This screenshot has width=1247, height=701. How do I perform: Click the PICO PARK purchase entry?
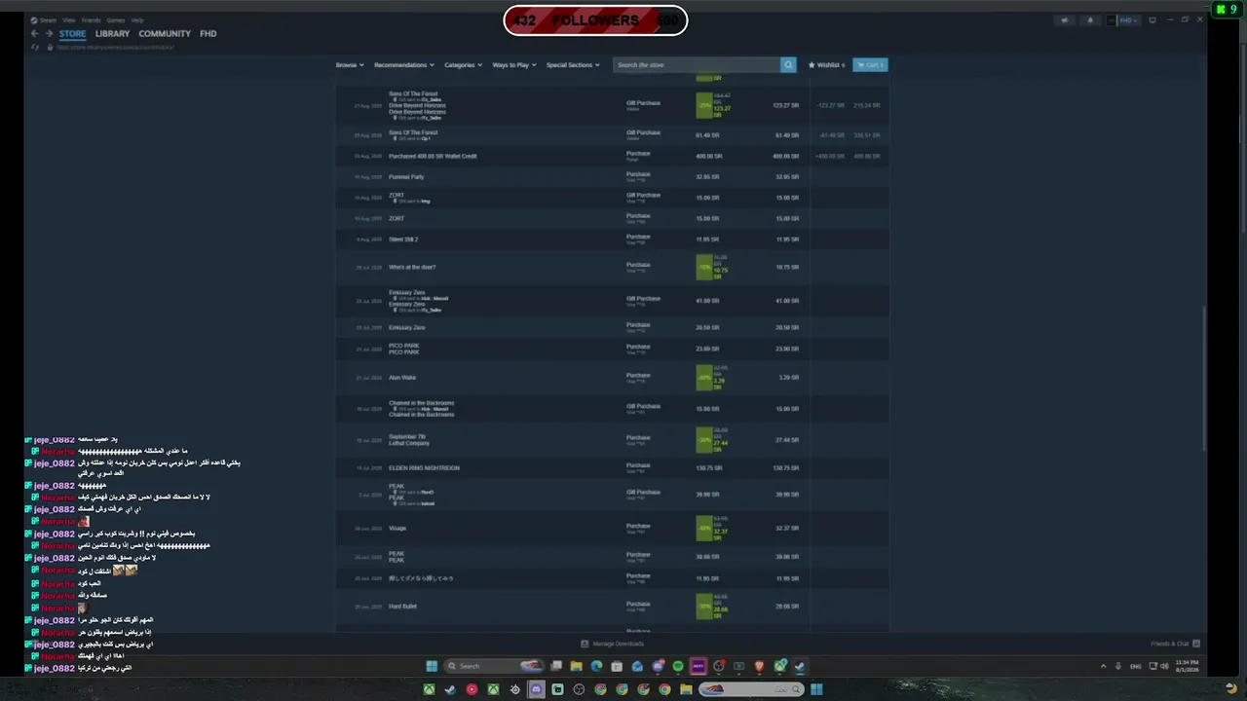tap(404, 349)
